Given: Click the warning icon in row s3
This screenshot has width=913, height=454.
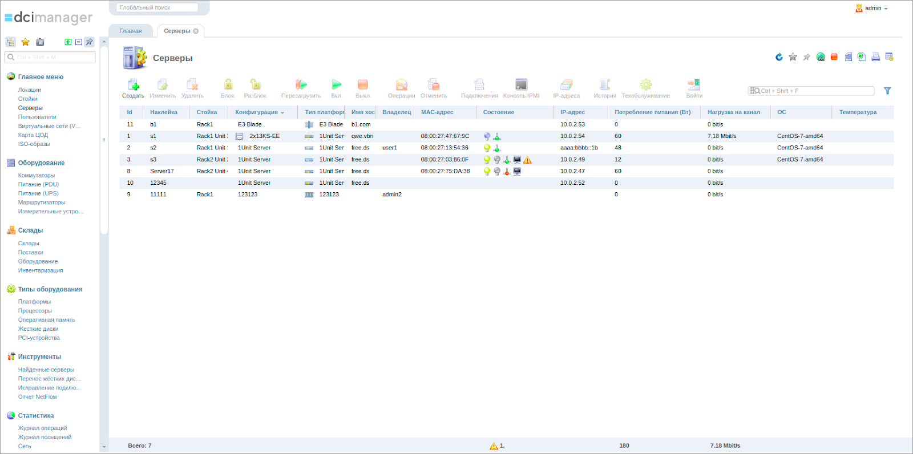Looking at the screenshot, I should point(527,160).
